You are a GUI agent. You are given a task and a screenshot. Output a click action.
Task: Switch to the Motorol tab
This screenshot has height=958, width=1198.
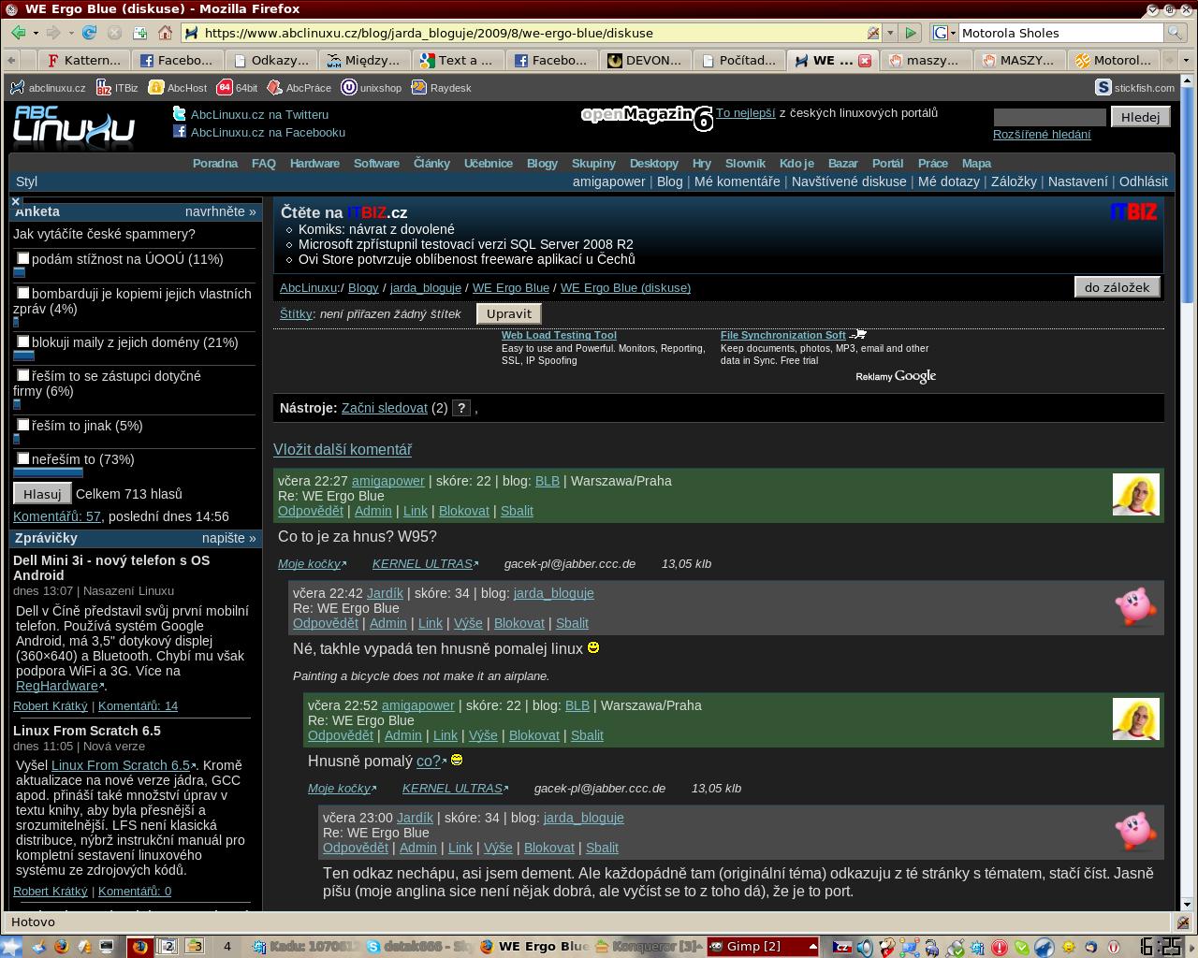(x=1114, y=60)
